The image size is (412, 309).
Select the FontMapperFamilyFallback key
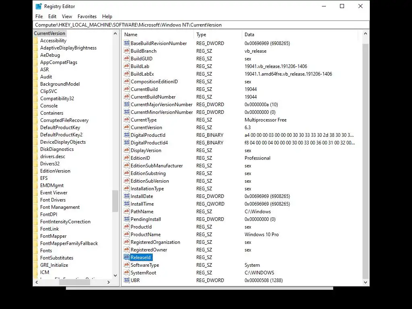69,243
